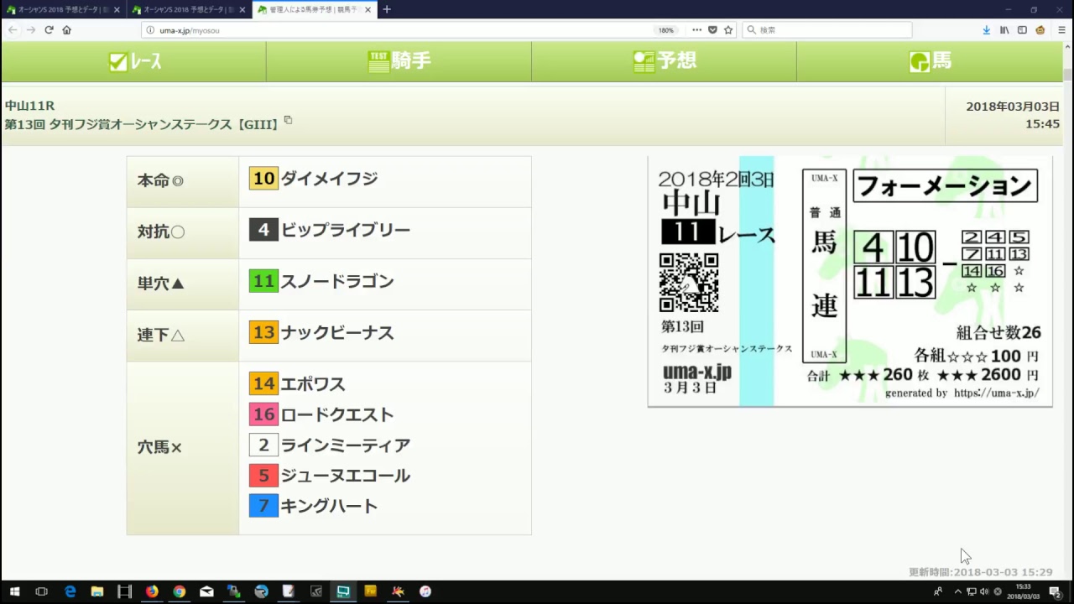This screenshot has height=604, width=1074.
Task: Click the copy icon beside the race title
Action: coord(288,120)
